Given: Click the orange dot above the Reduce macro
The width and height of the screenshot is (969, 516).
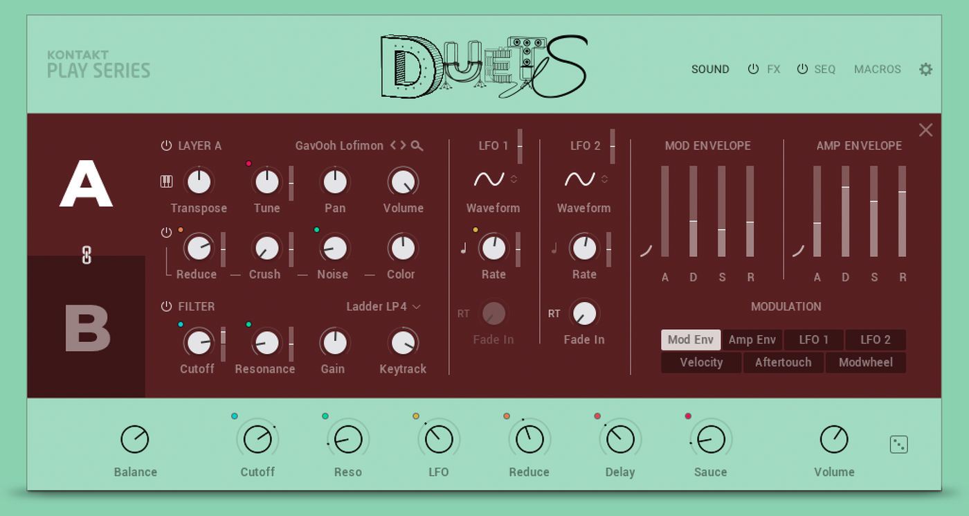Looking at the screenshot, I should click(x=507, y=416).
